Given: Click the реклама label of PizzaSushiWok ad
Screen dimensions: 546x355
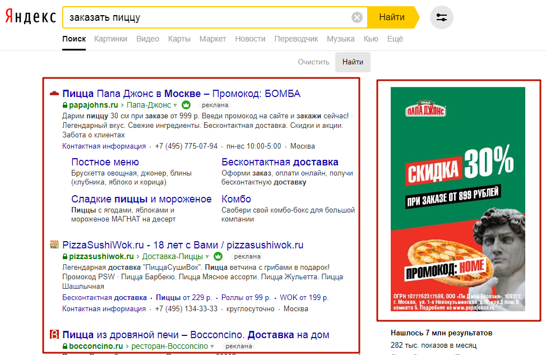Looking at the screenshot, I should [x=247, y=256].
